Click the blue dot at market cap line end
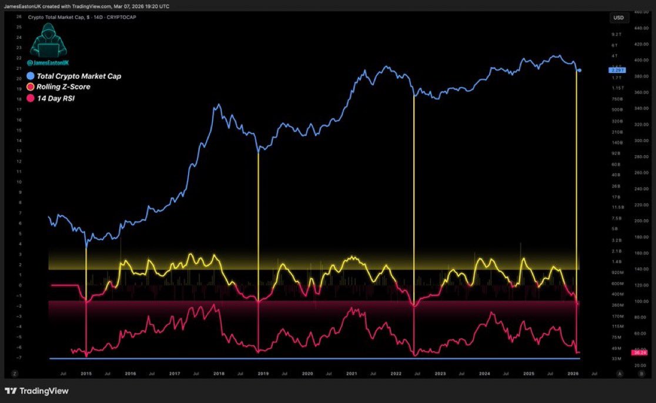 click(580, 70)
